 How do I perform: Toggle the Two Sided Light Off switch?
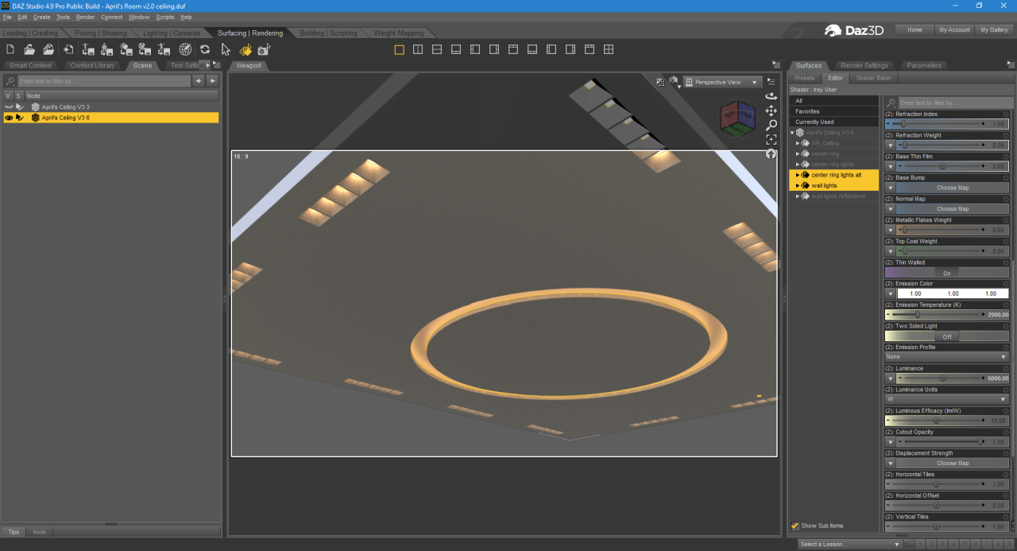pos(946,336)
